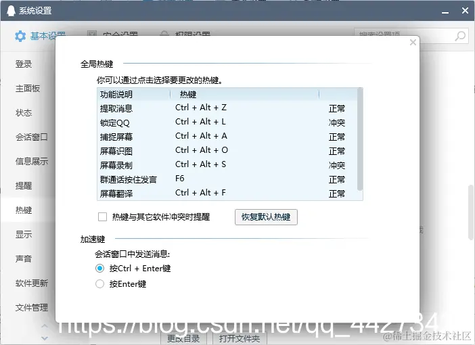Click 冲突 status for 锁定QQ
Viewport: 475px width, 345px height.
[337, 122]
